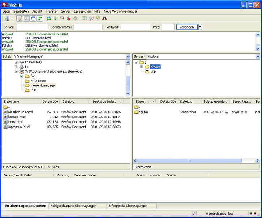Open the Lesezeichen menu
Image resolution: width=262 pixels, height=218 pixels.
click(x=83, y=11)
